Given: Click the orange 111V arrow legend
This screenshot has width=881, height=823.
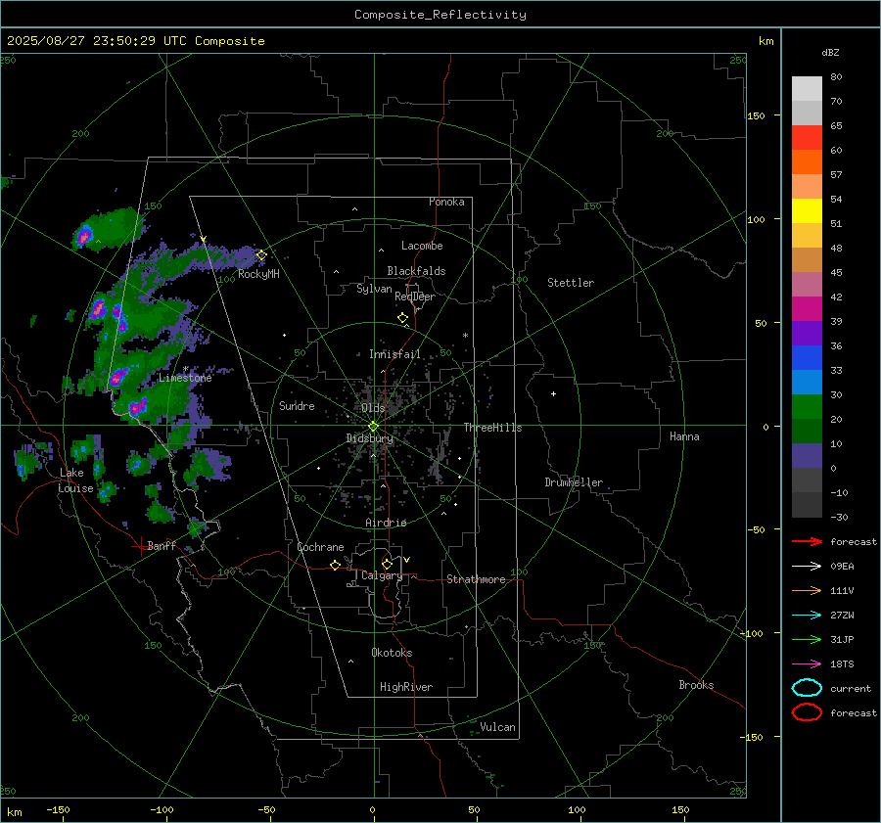Looking at the screenshot, I should point(807,590).
